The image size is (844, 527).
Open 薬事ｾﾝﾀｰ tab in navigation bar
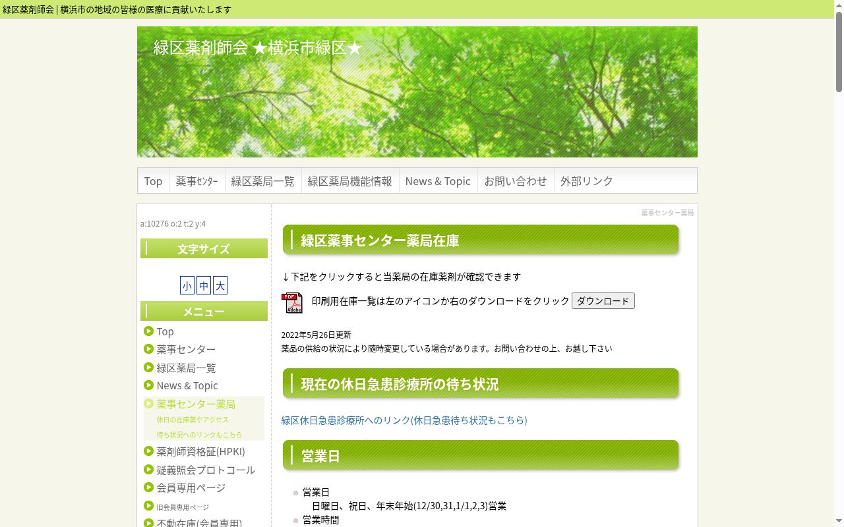196,180
